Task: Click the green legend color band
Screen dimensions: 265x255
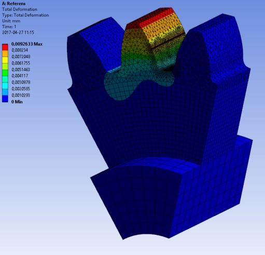Action: tap(5, 73)
